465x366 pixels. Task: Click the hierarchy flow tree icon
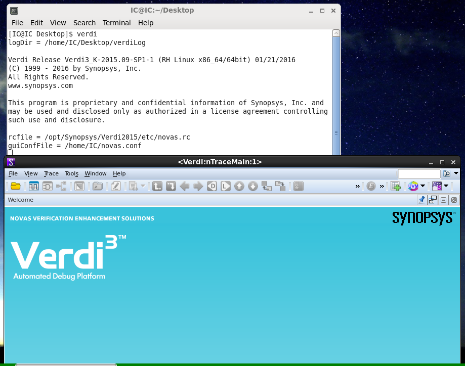click(x=61, y=186)
